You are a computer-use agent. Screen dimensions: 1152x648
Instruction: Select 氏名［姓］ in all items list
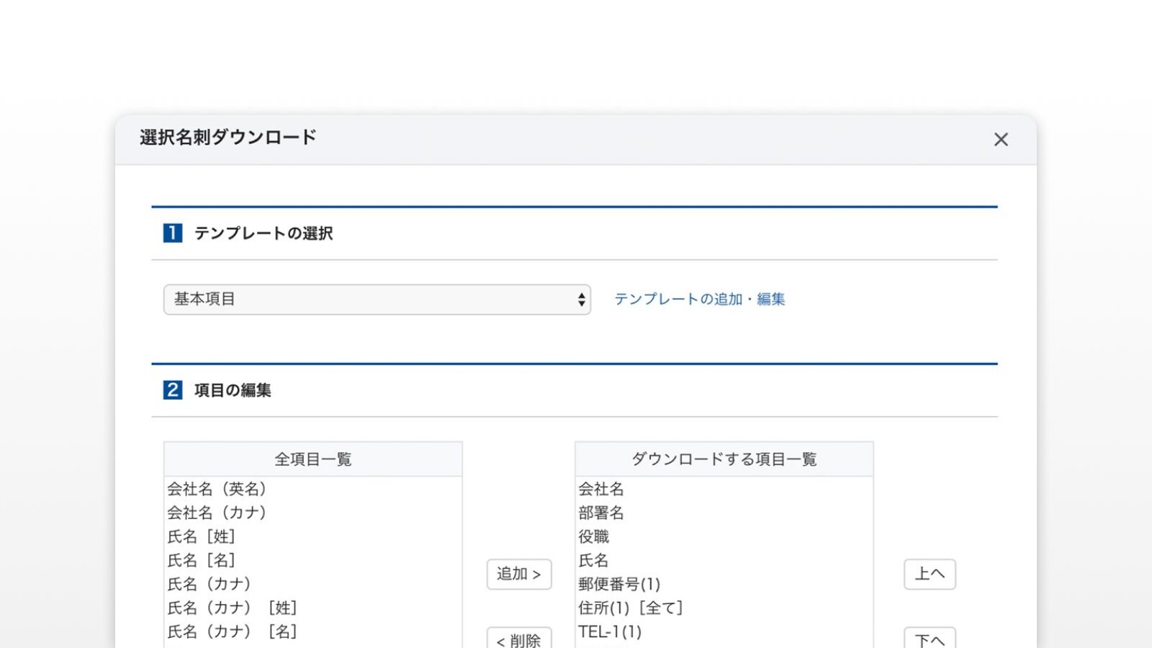tap(312, 536)
